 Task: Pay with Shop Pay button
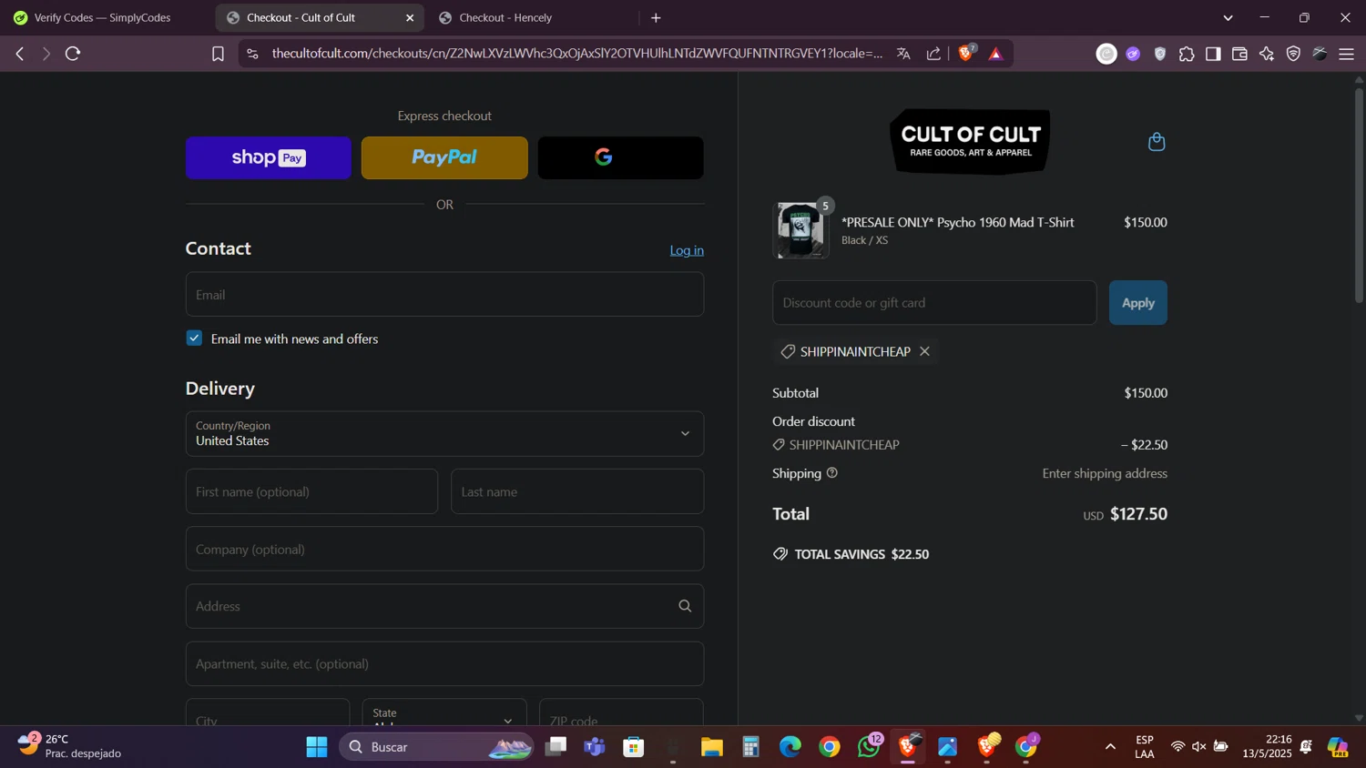269,157
